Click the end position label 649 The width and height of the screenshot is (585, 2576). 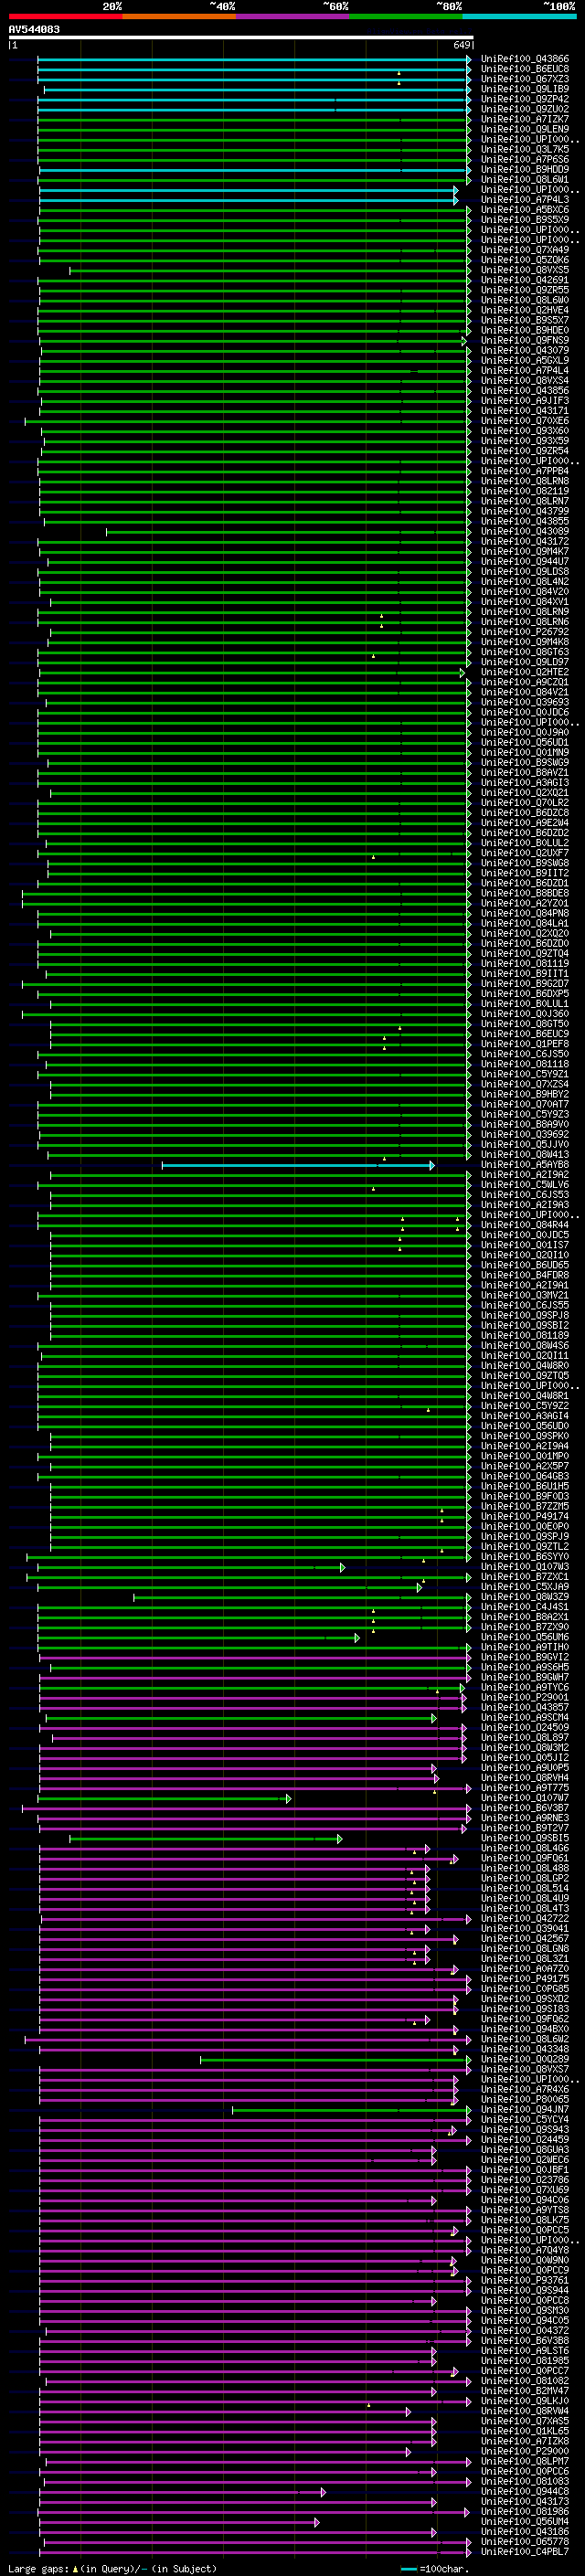(x=462, y=45)
